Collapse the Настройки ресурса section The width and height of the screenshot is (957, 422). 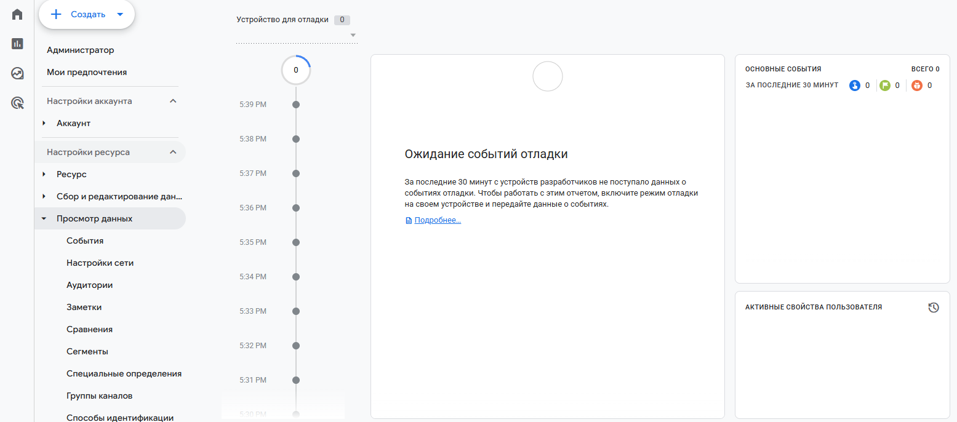click(x=173, y=152)
